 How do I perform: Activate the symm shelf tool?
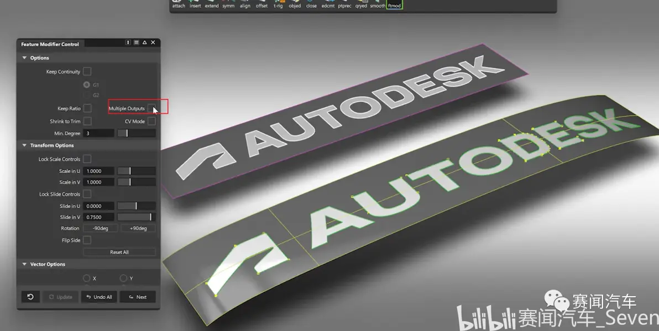(x=229, y=4)
